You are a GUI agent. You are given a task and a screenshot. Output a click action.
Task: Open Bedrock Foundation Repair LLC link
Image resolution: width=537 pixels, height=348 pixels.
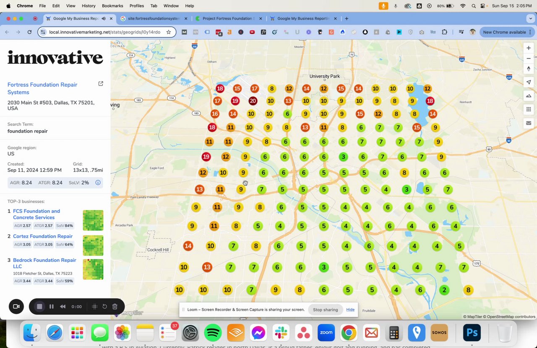click(44, 263)
